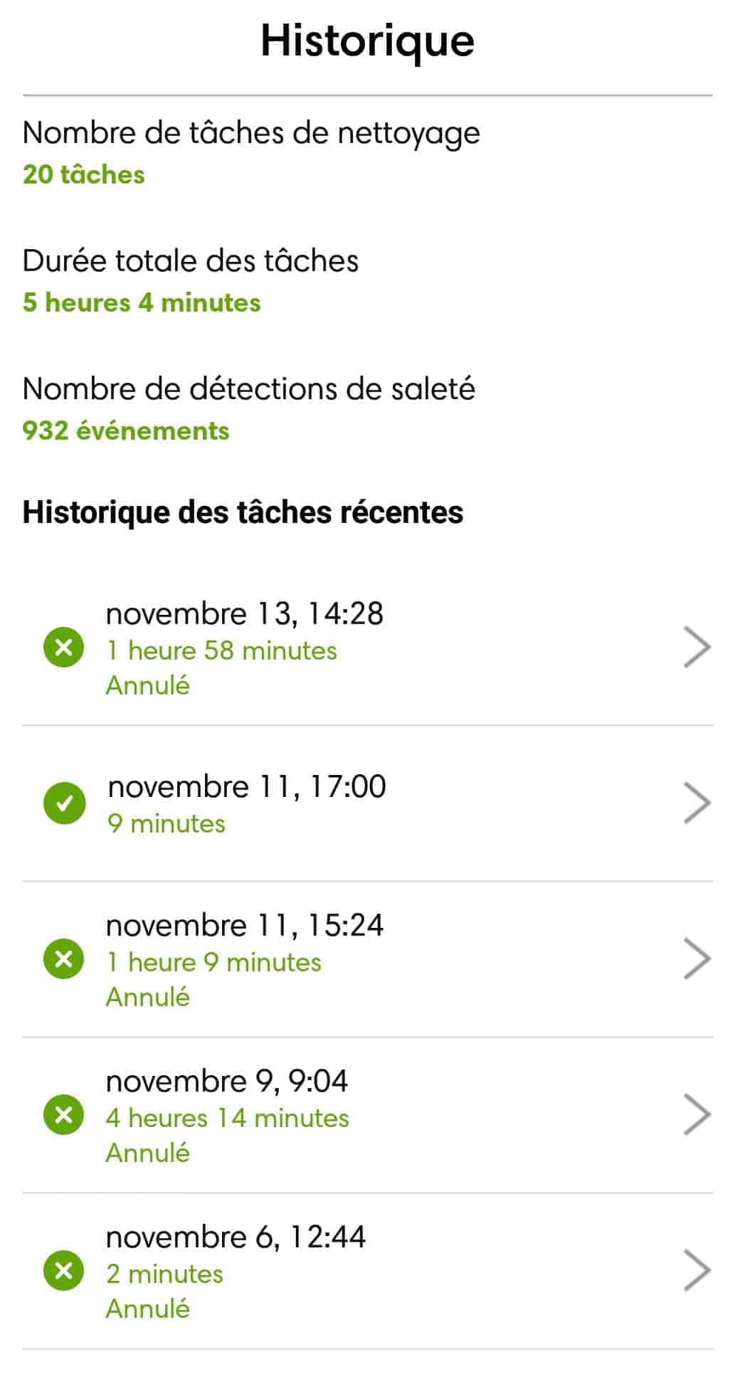
Task: Tap the 4 heures 14 minutes duration text
Action: (227, 1119)
